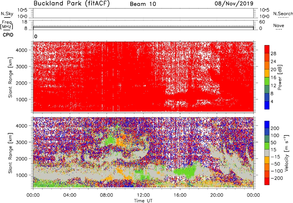Click the '28' Power colorbar value
Screen dimensions: 293x203
[273, 53]
